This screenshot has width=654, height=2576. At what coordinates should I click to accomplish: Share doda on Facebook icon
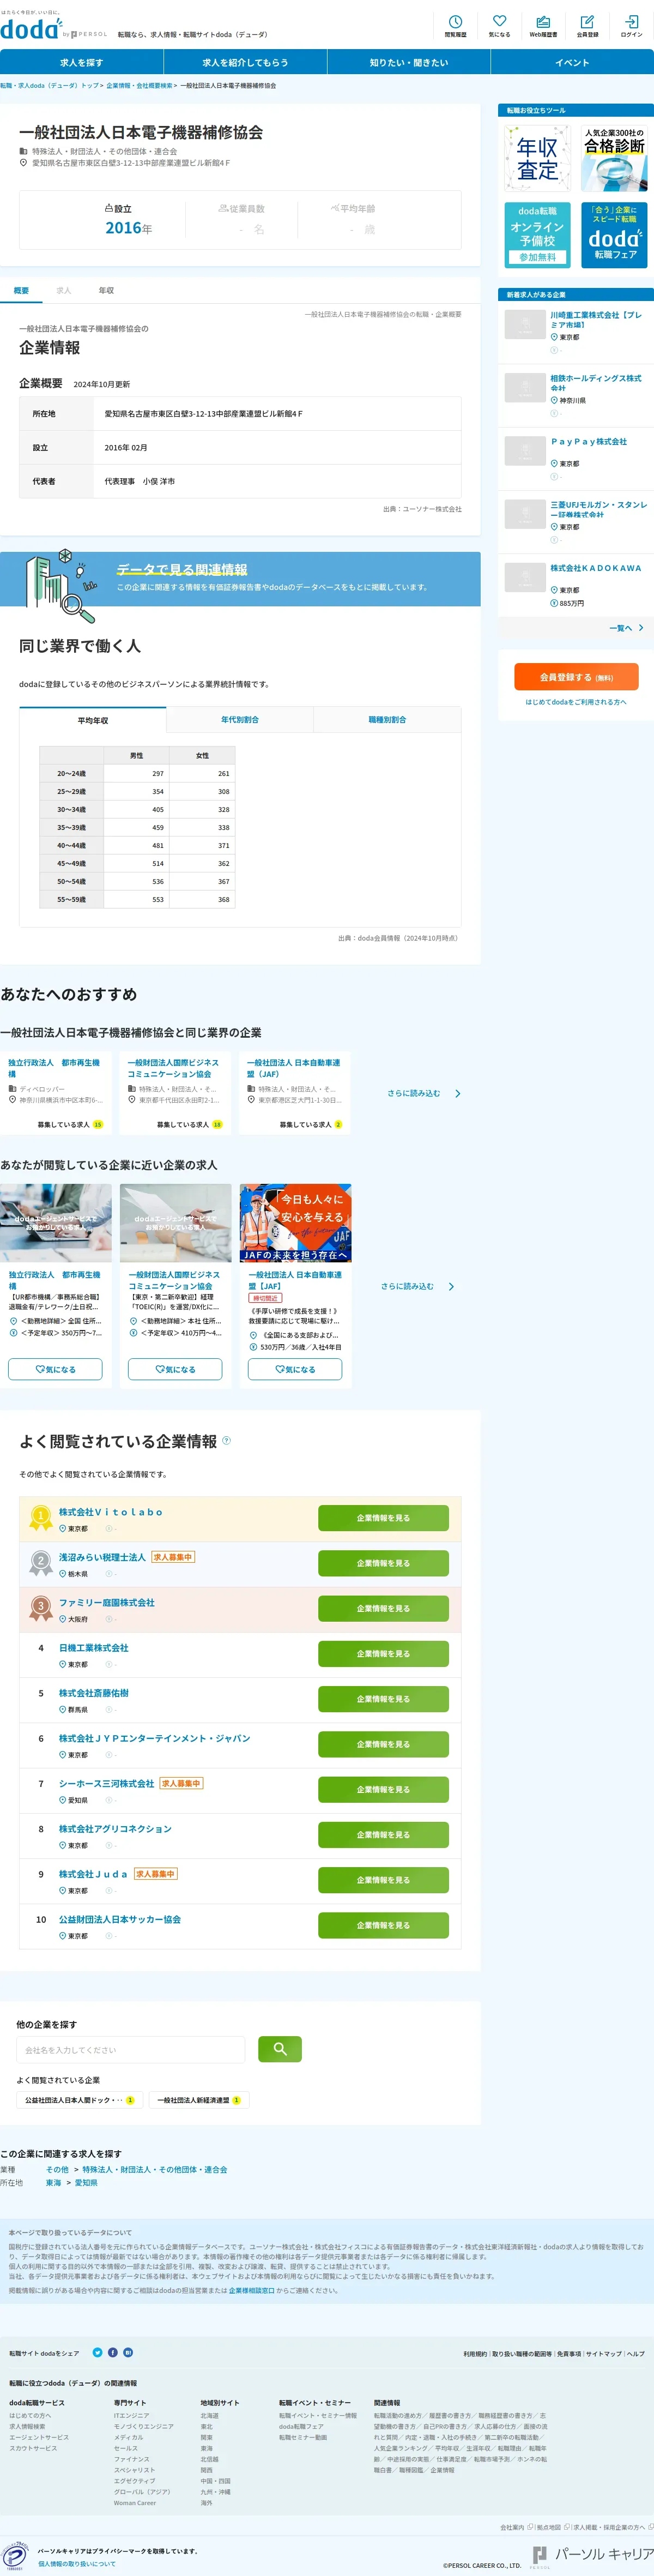coord(113,2352)
